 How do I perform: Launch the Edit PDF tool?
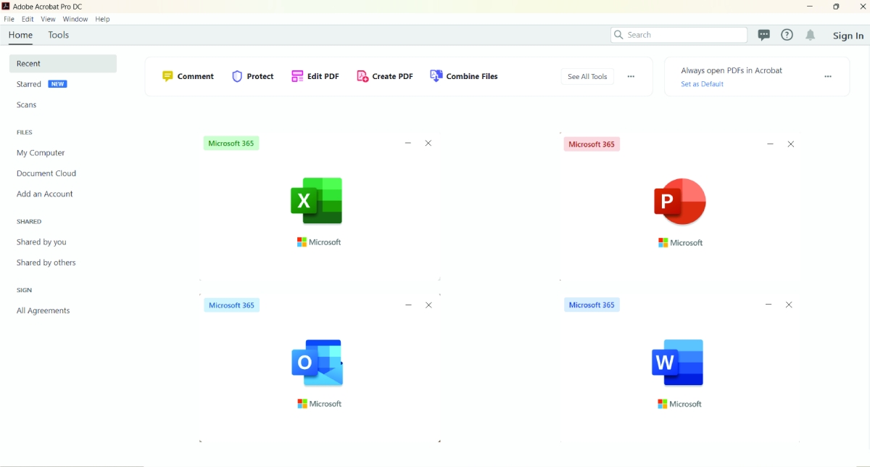tap(315, 76)
